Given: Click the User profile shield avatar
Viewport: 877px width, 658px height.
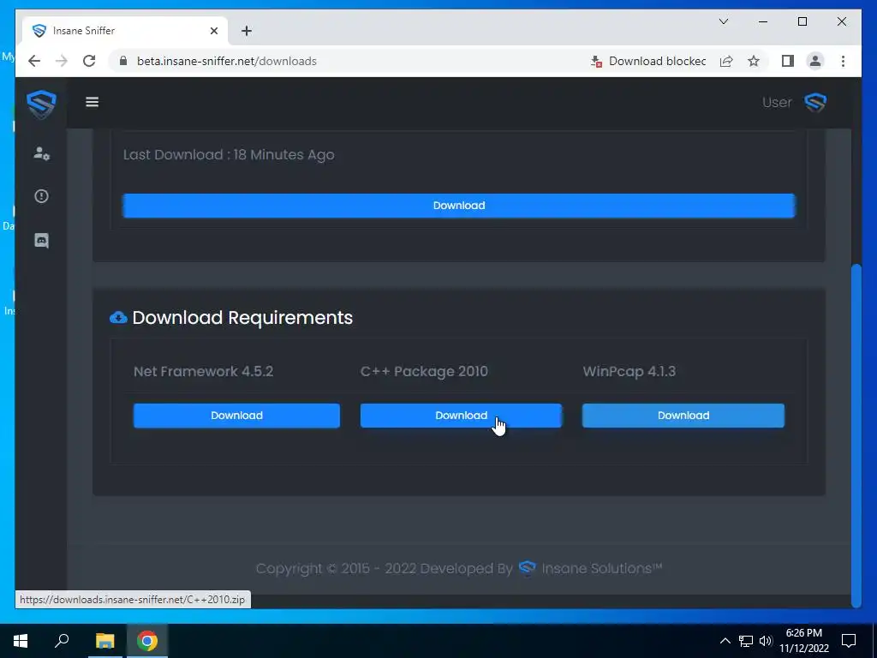Looking at the screenshot, I should pos(815,103).
